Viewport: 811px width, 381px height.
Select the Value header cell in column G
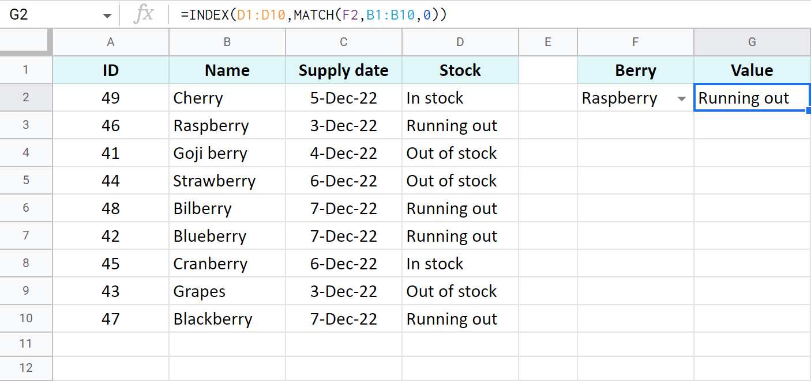click(752, 70)
